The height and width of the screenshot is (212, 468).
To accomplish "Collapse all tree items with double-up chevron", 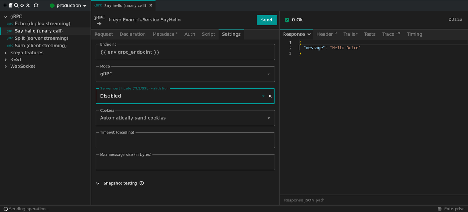I will tap(28, 5).
